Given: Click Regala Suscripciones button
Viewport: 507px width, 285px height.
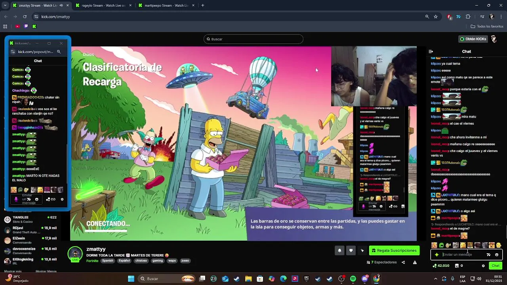Looking at the screenshot, I should coord(394,250).
